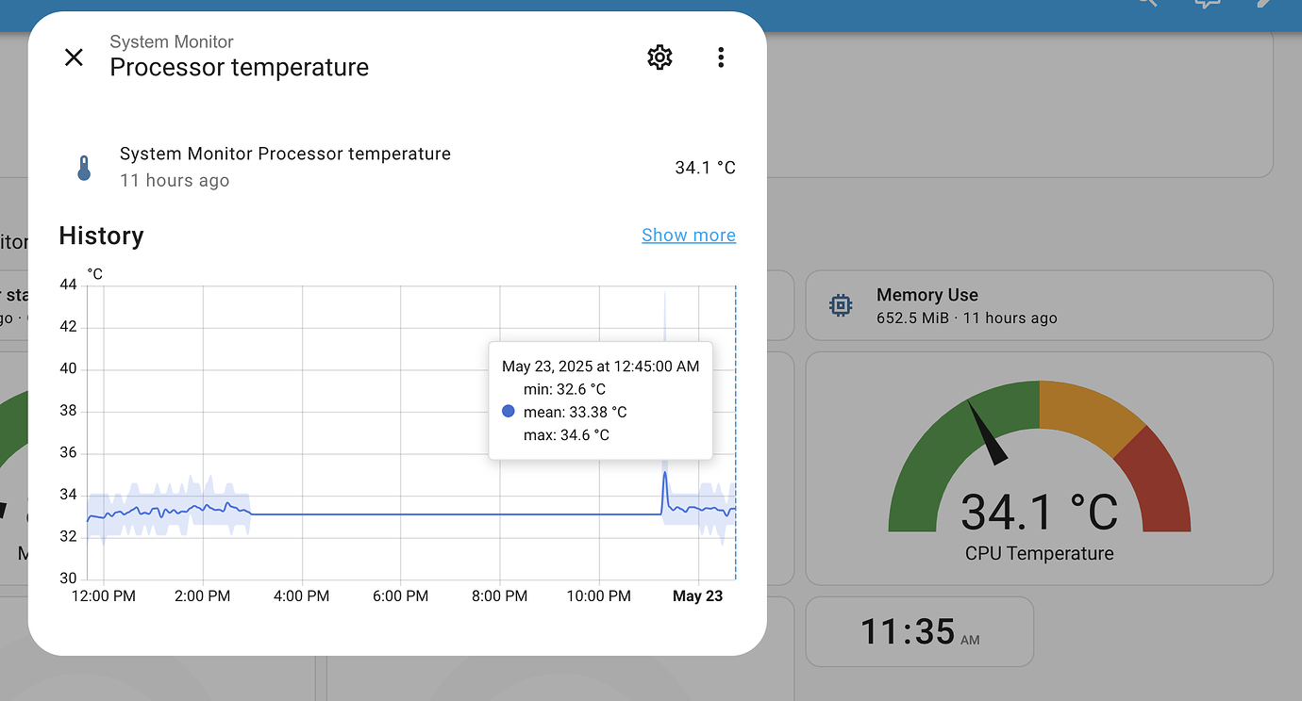Click the Memory Use chip icon
The height and width of the screenshot is (701, 1302).
click(840, 304)
